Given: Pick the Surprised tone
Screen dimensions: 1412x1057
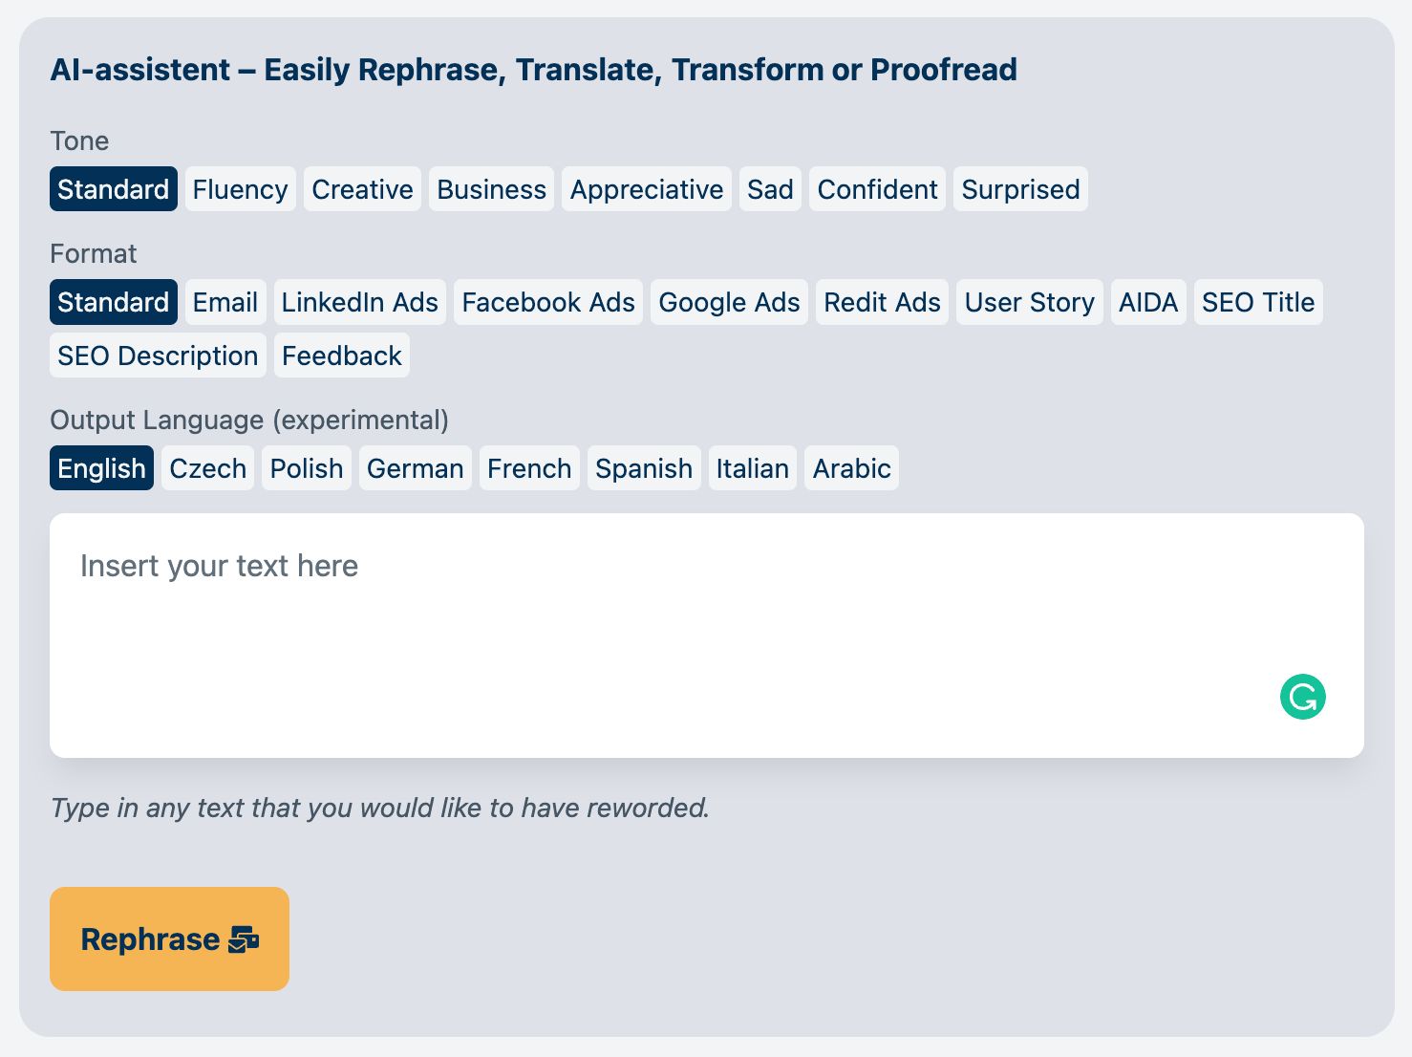Looking at the screenshot, I should pos(1020,189).
